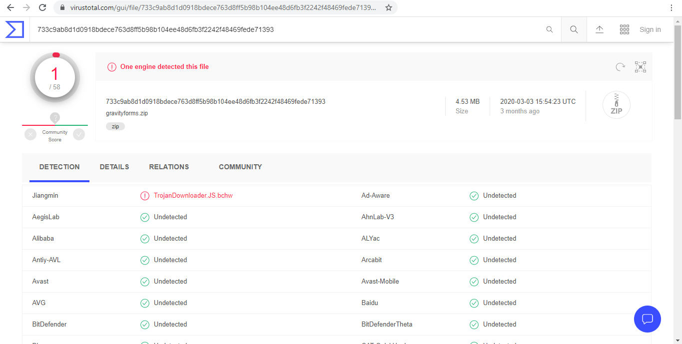682x344 pixels.
Task: Click BitDefender undetected check icon
Action: click(145, 325)
